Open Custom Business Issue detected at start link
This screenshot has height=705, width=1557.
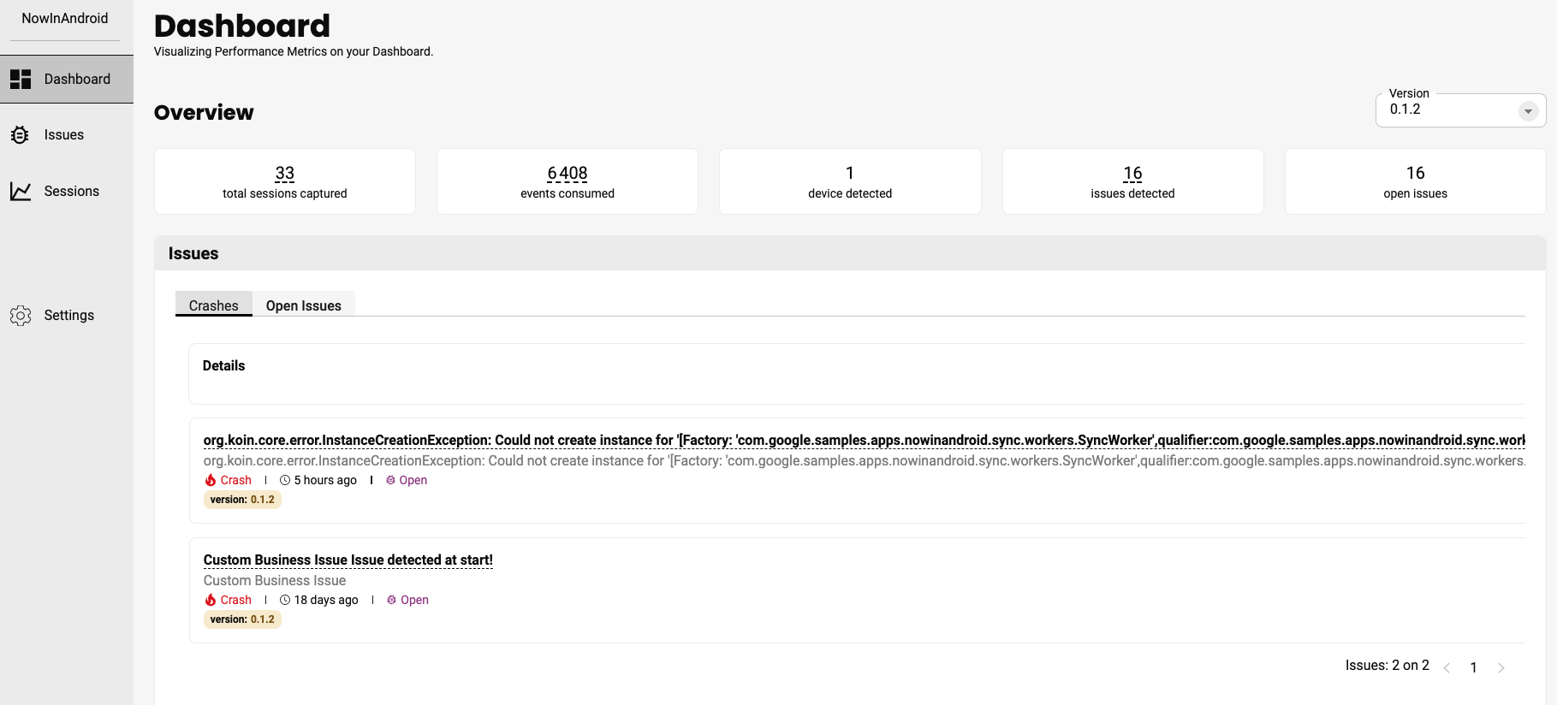(348, 560)
